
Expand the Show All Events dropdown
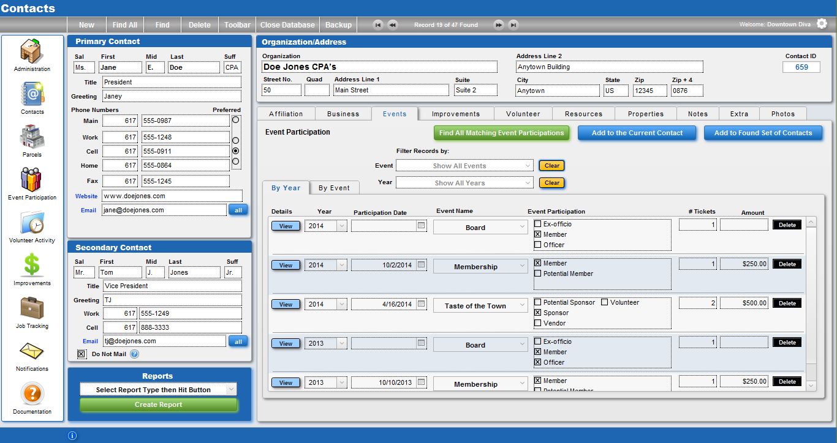tap(464, 166)
